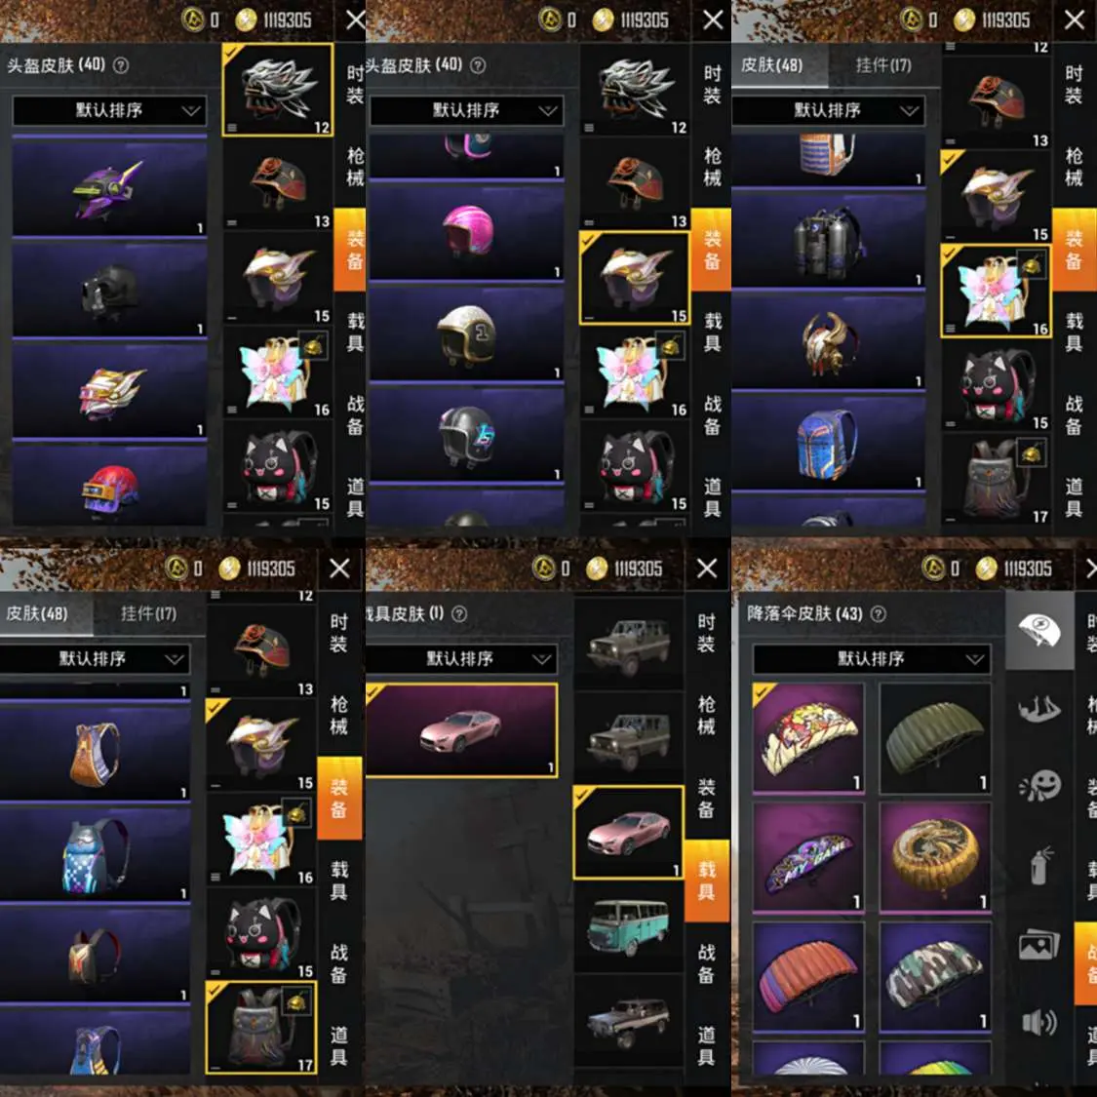
Task: Pick the golden dragon parachute skin
Action: point(935,855)
